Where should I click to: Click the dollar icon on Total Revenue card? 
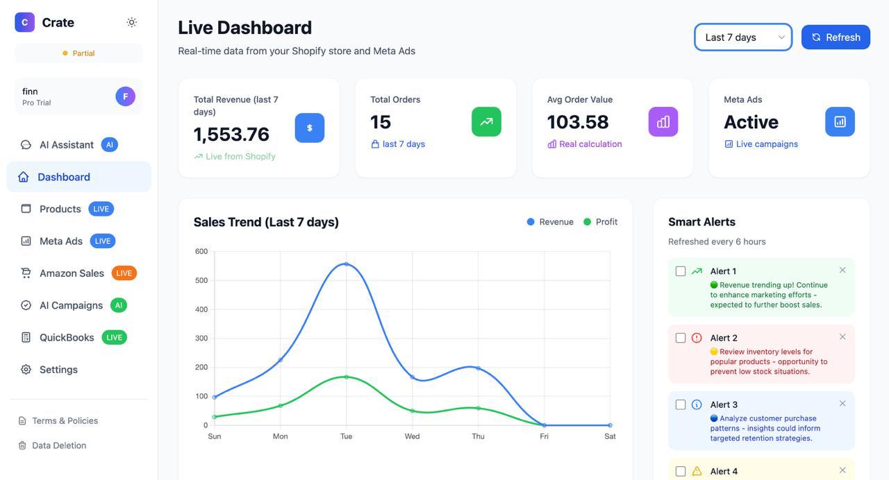(309, 128)
